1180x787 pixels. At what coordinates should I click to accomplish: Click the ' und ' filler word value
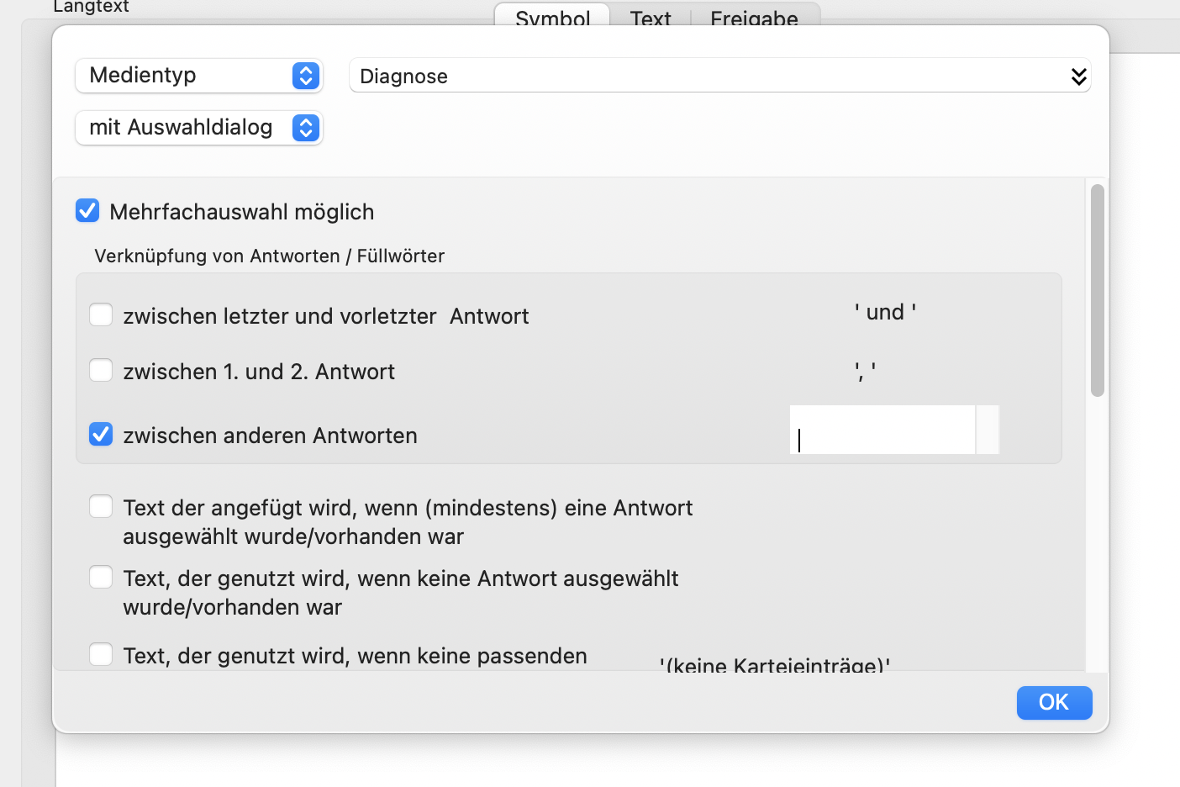[885, 312]
